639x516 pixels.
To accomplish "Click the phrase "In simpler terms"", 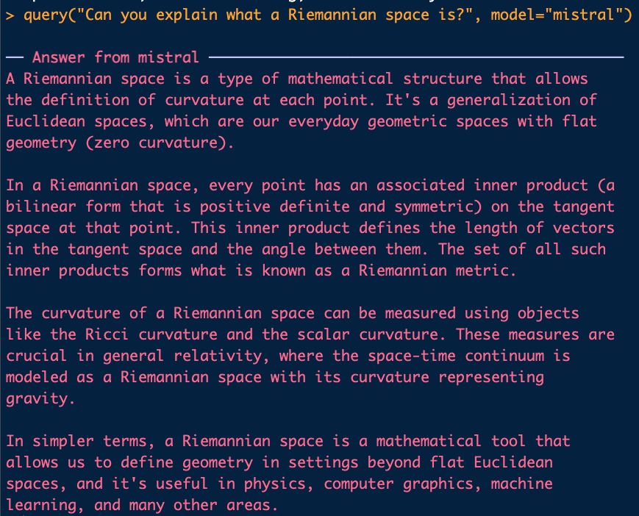I will [x=80, y=441].
